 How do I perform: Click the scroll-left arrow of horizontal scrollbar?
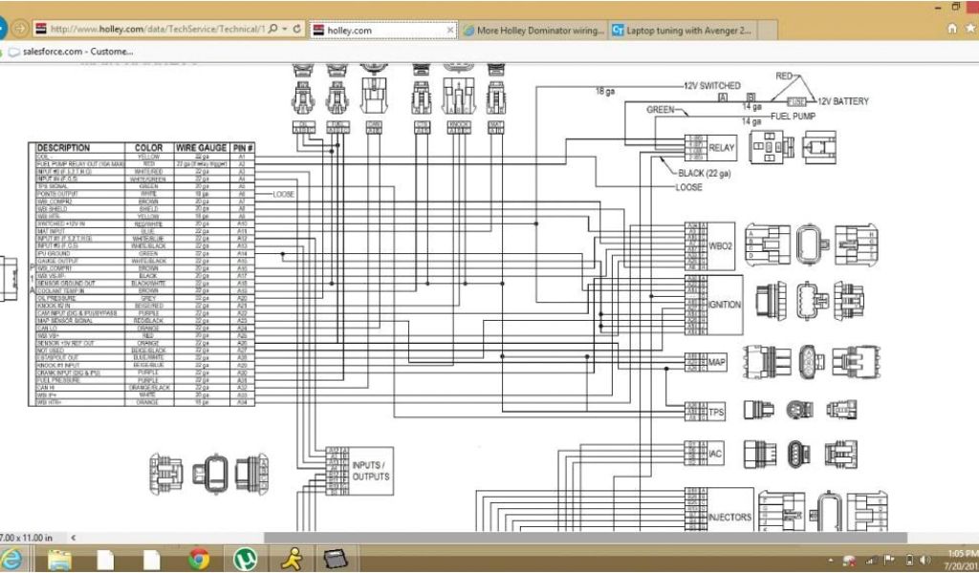pyautogui.click(x=74, y=538)
